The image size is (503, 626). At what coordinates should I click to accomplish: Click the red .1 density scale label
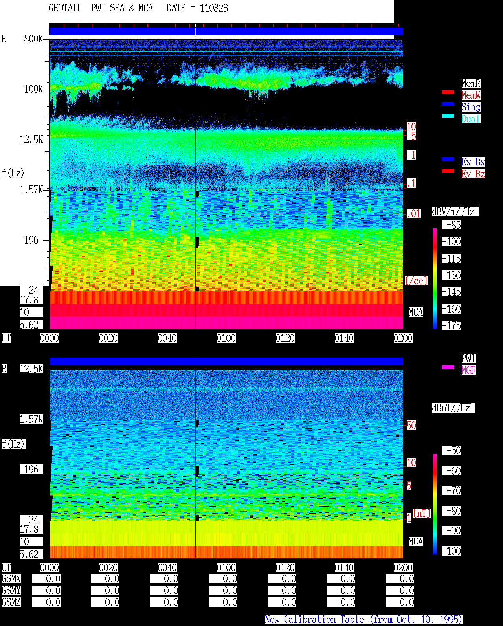[x=411, y=183]
